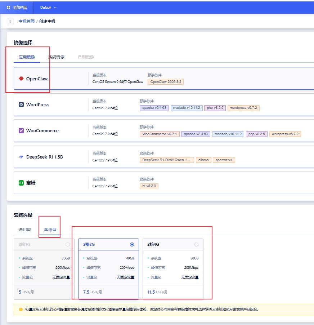
Task: Click the php-v8.2.5 tag in WooCommerce row
Action: (257, 134)
